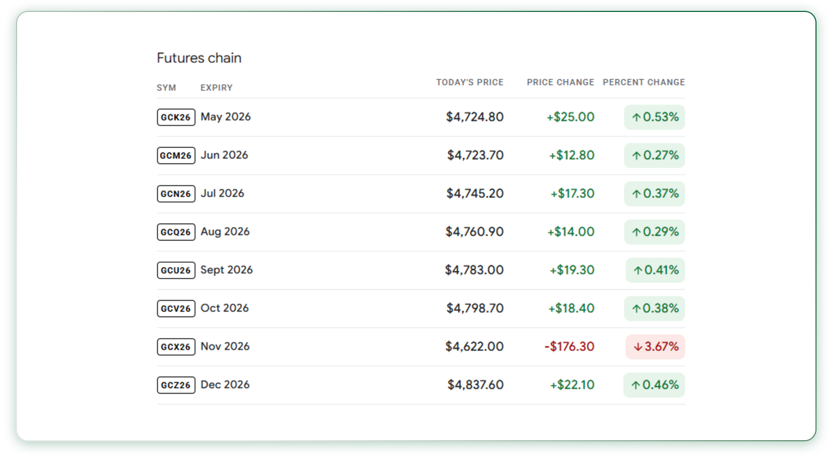
Task: Click the PERCENT CHANGE column header
Action: (x=644, y=82)
